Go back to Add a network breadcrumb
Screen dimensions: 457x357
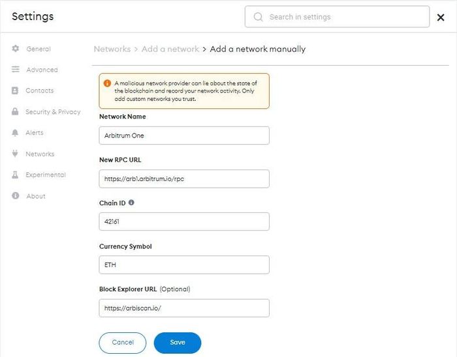[170, 49]
